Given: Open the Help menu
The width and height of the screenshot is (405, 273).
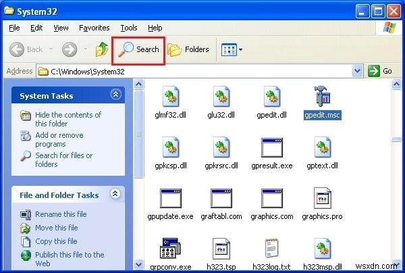Looking at the screenshot, I should [x=155, y=28].
